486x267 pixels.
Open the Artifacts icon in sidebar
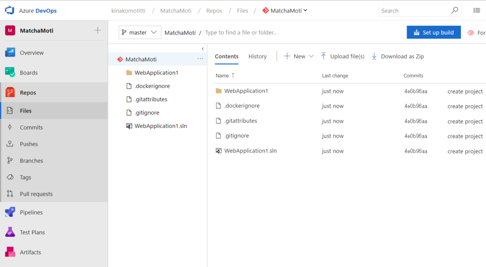click(10, 252)
